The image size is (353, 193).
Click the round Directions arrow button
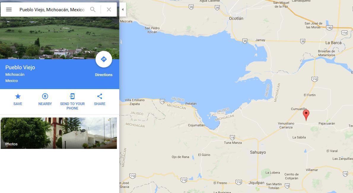104,59
